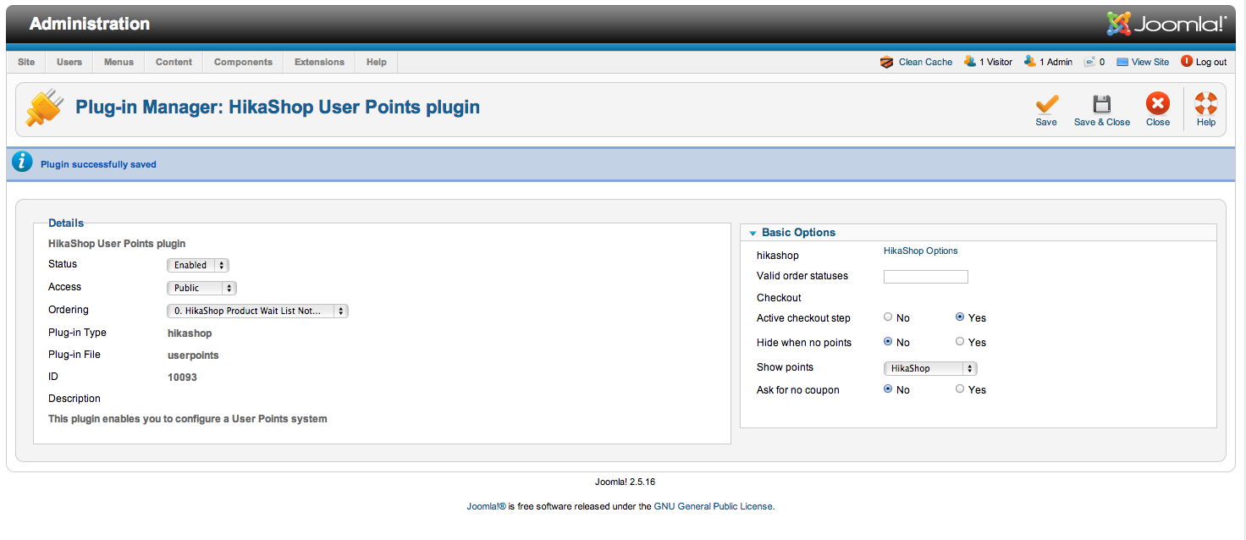1246x540 pixels.
Task: Click the View Site monitor icon
Action: [1122, 62]
